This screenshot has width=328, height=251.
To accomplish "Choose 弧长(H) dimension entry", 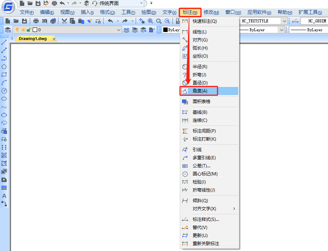I will pyautogui.click(x=210, y=48).
